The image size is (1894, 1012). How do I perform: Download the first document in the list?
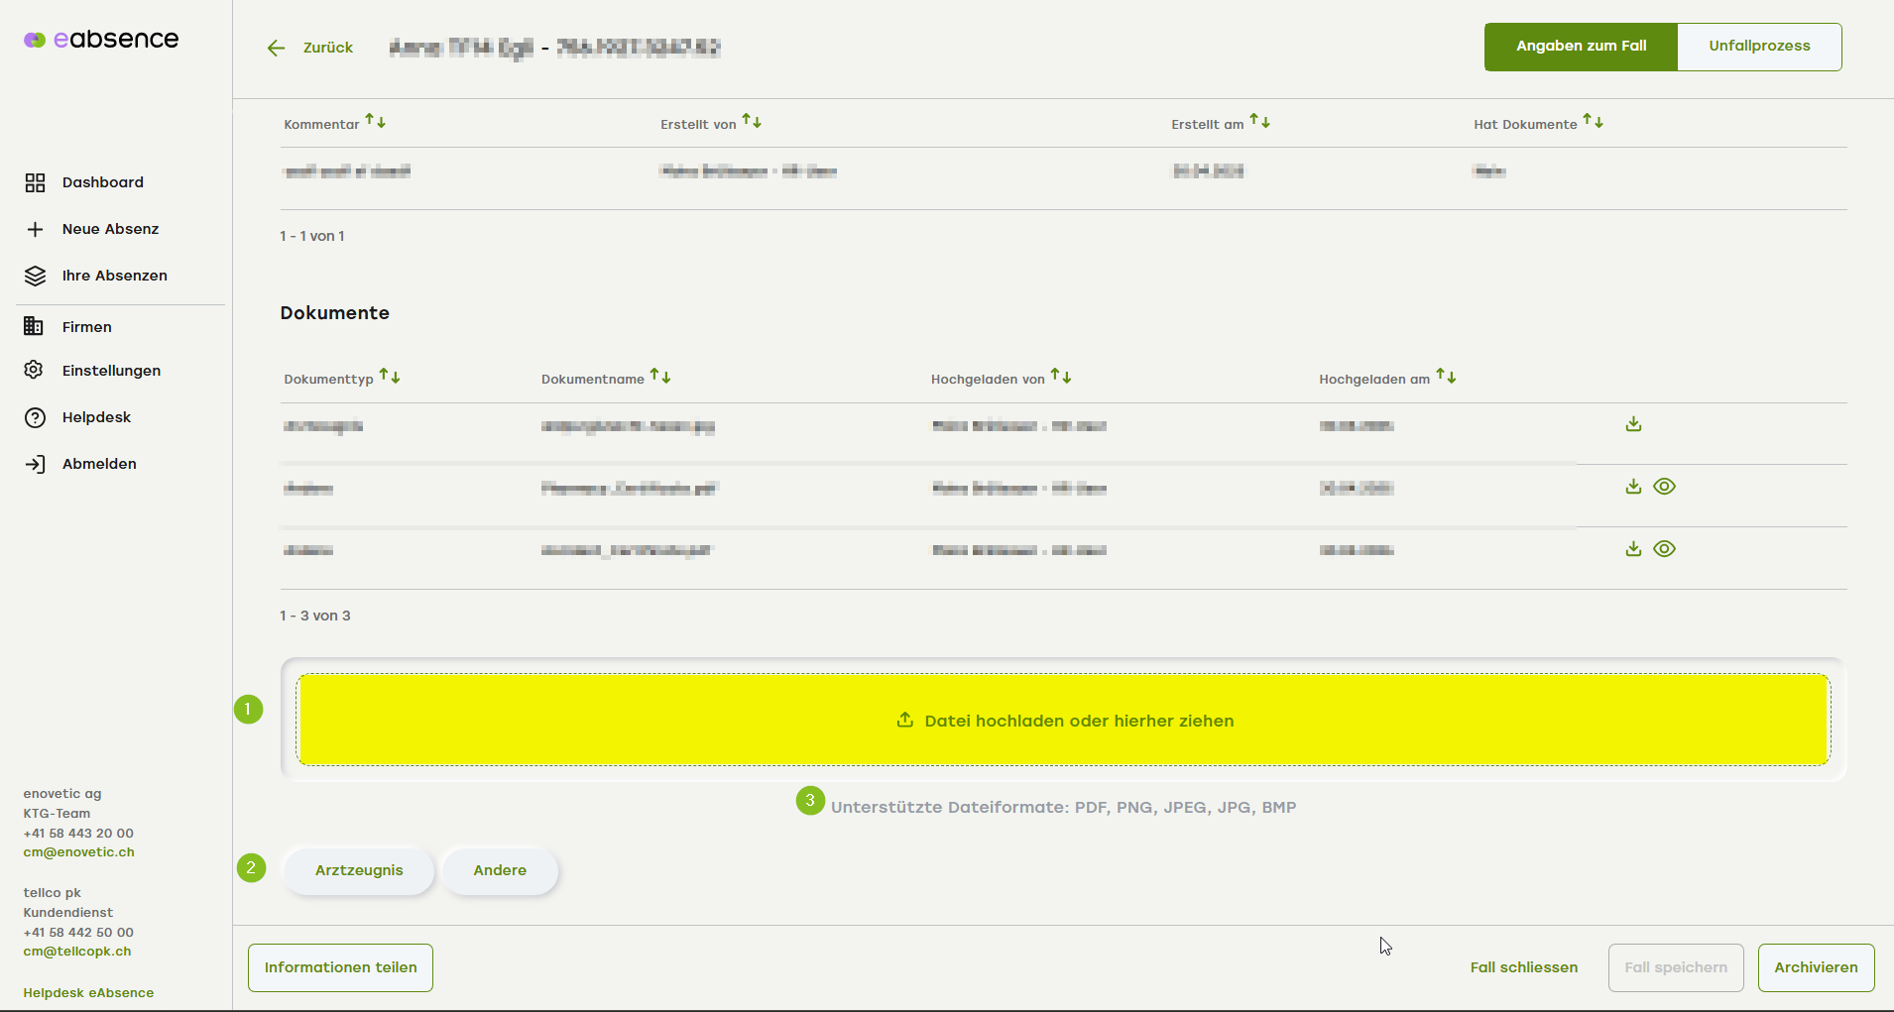pyautogui.click(x=1633, y=424)
